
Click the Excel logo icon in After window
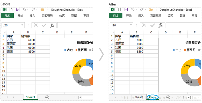coord(113,10)
